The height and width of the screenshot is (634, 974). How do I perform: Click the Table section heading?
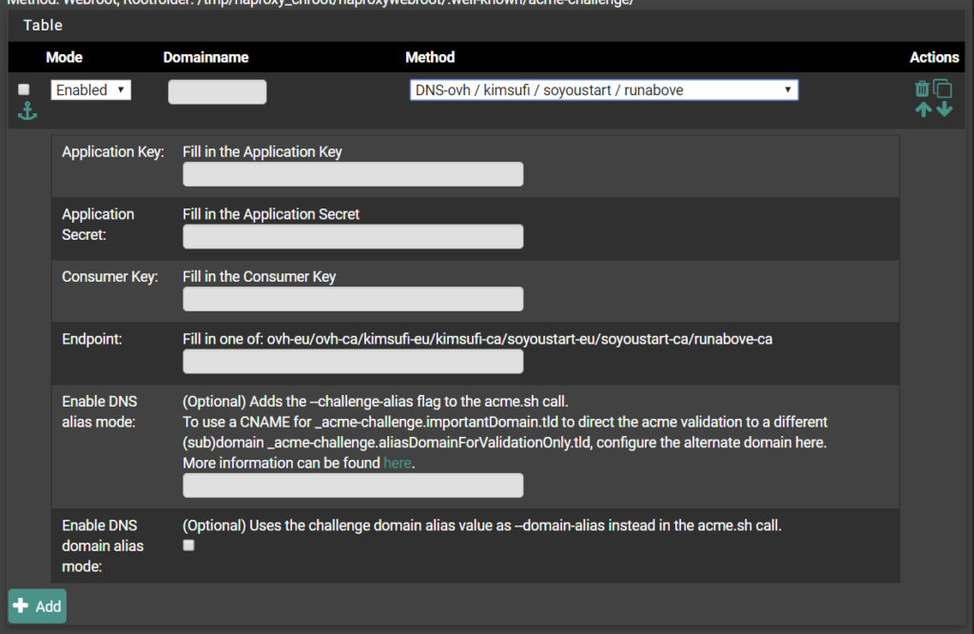pos(43,26)
